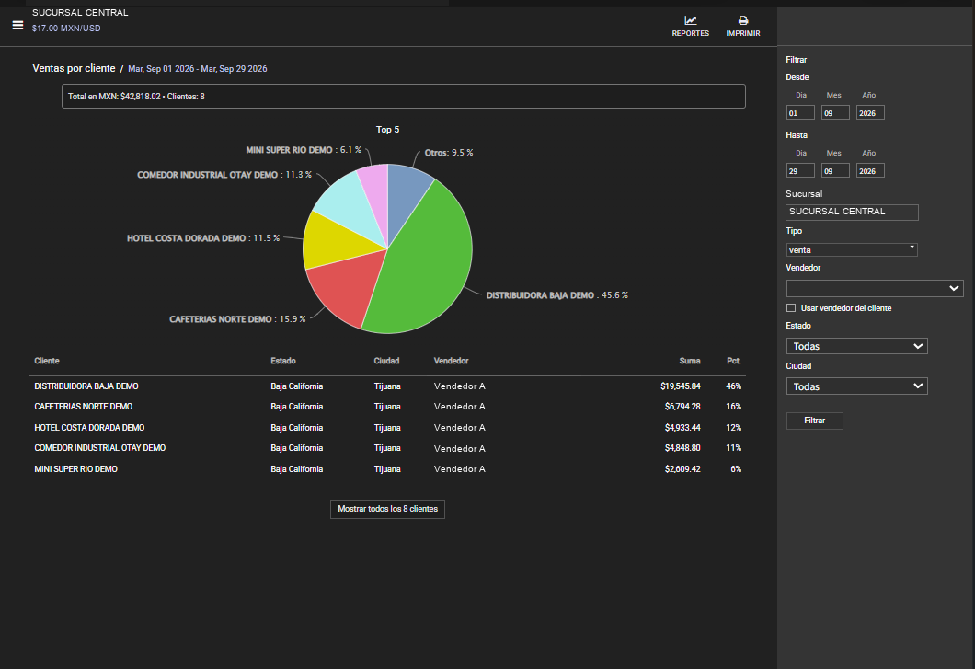Open the Ciudad Todas dropdown
Viewport: 975px width, 669px height.
857,386
